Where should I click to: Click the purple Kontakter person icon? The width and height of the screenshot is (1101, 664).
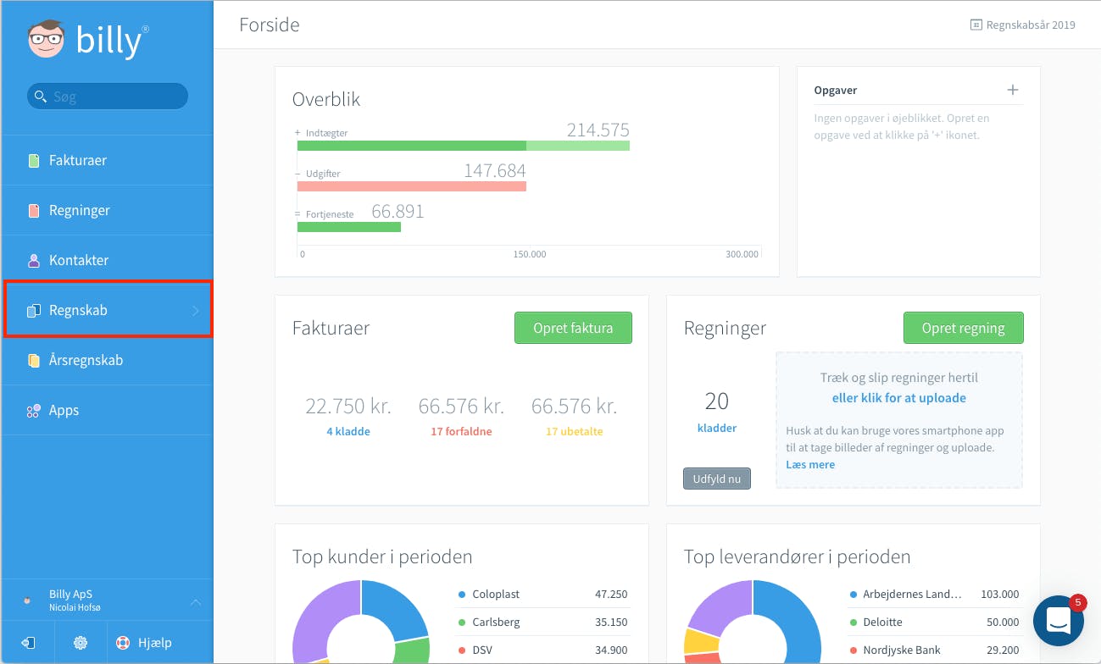click(34, 260)
